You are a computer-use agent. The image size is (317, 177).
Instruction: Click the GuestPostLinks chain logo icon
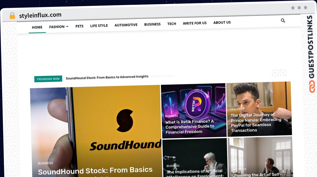pos(312,87)
